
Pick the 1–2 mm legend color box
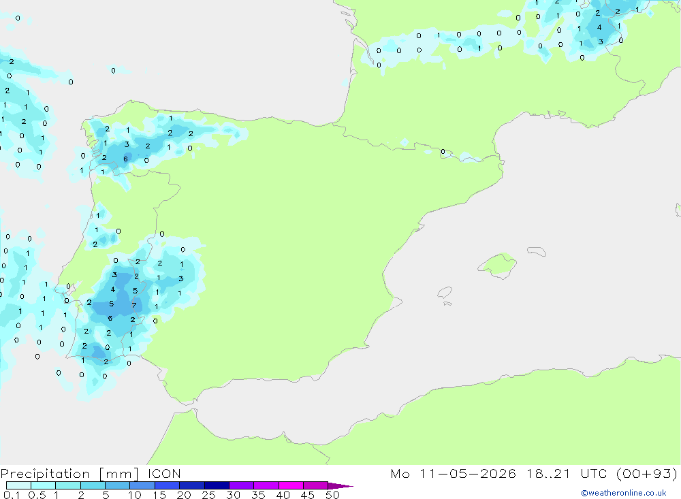(x=67, y=485)
